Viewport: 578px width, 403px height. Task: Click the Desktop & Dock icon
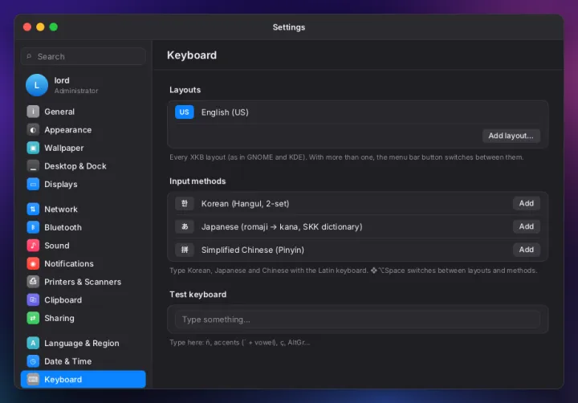pos(33,166)
